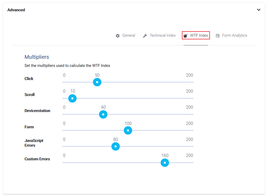Switch to the General tab
This screenshot has height=196, width=267.
(x=125, y=35)
